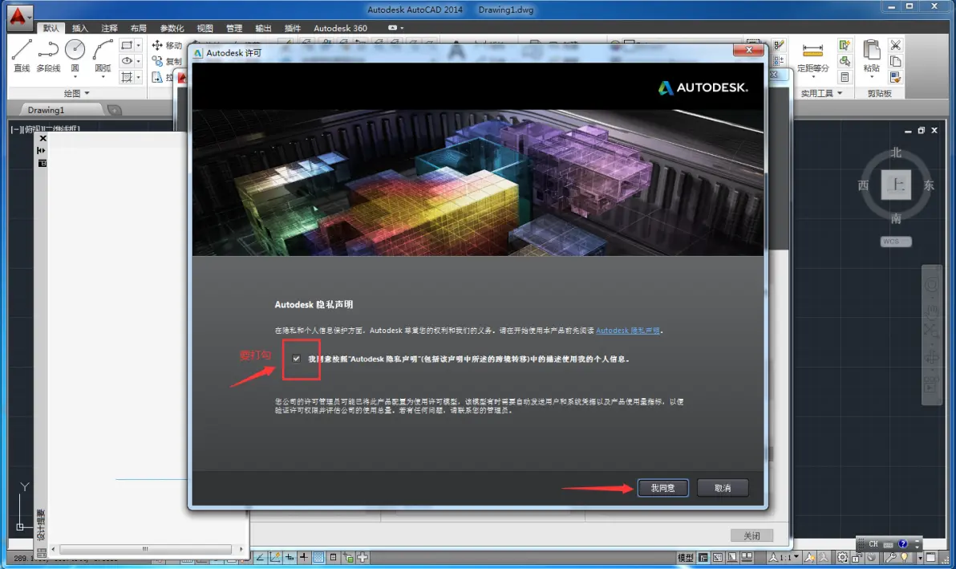Screen dimensions: 956x569
Task: Click the rectangle draw tool icon
Action: point(126,45)
